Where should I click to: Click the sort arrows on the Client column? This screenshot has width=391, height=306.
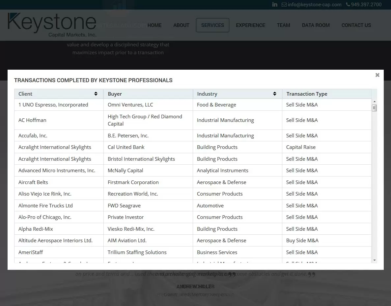pyautogui.click(x=96, y=94)
